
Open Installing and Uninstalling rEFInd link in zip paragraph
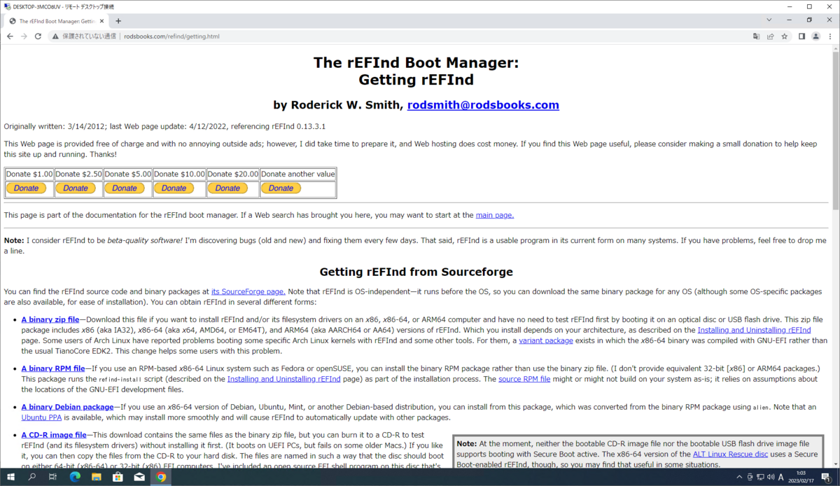(x=754, y=330)
